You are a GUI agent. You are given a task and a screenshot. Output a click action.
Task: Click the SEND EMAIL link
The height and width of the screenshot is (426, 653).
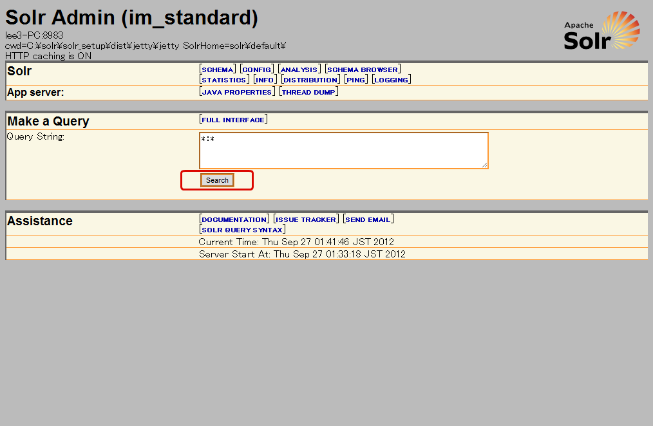tap(368, 219)
